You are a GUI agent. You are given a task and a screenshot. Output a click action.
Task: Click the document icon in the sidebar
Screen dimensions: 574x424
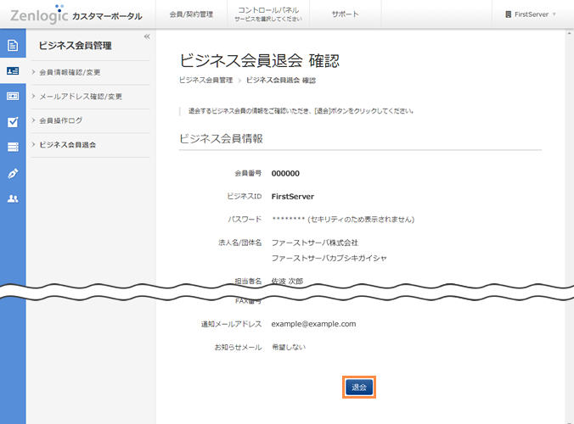click(x=13, y=46)
